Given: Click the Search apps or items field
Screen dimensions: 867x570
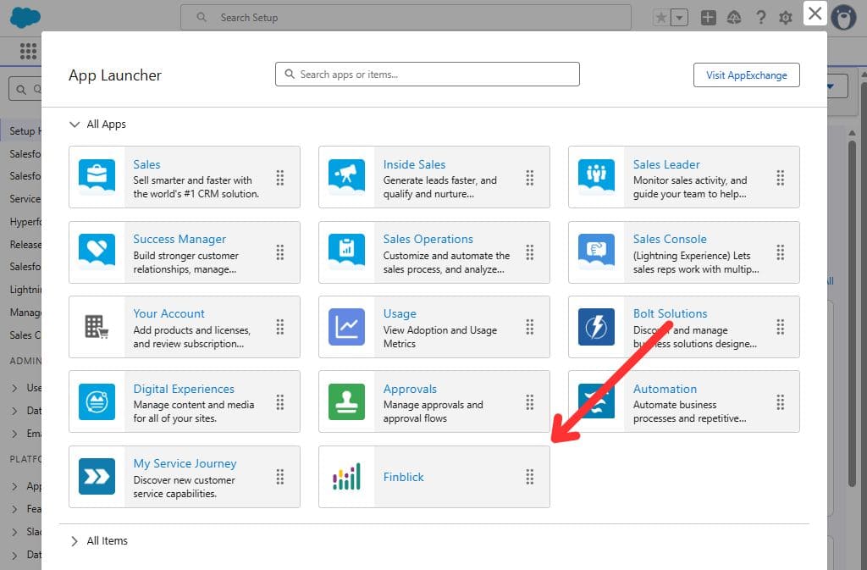Looking at the screenshot, I should (x=428, y=74).
